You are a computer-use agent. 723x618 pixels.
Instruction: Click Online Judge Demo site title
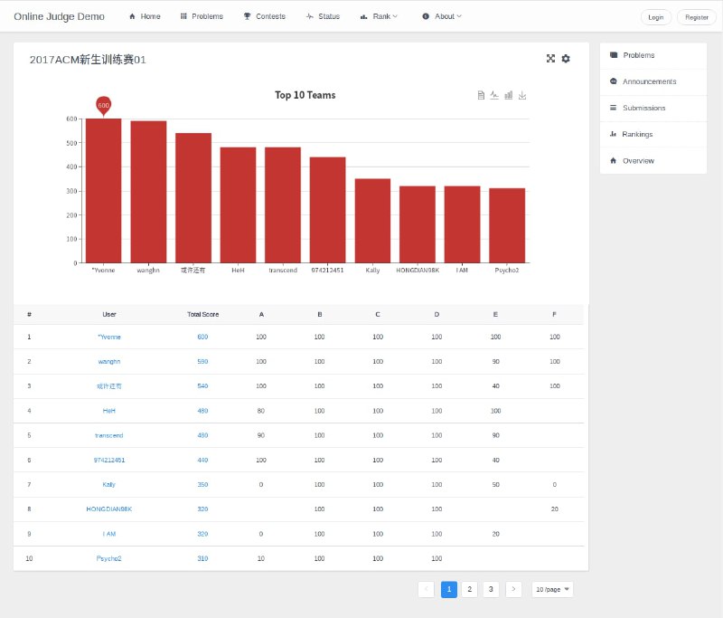pos(59,16)
